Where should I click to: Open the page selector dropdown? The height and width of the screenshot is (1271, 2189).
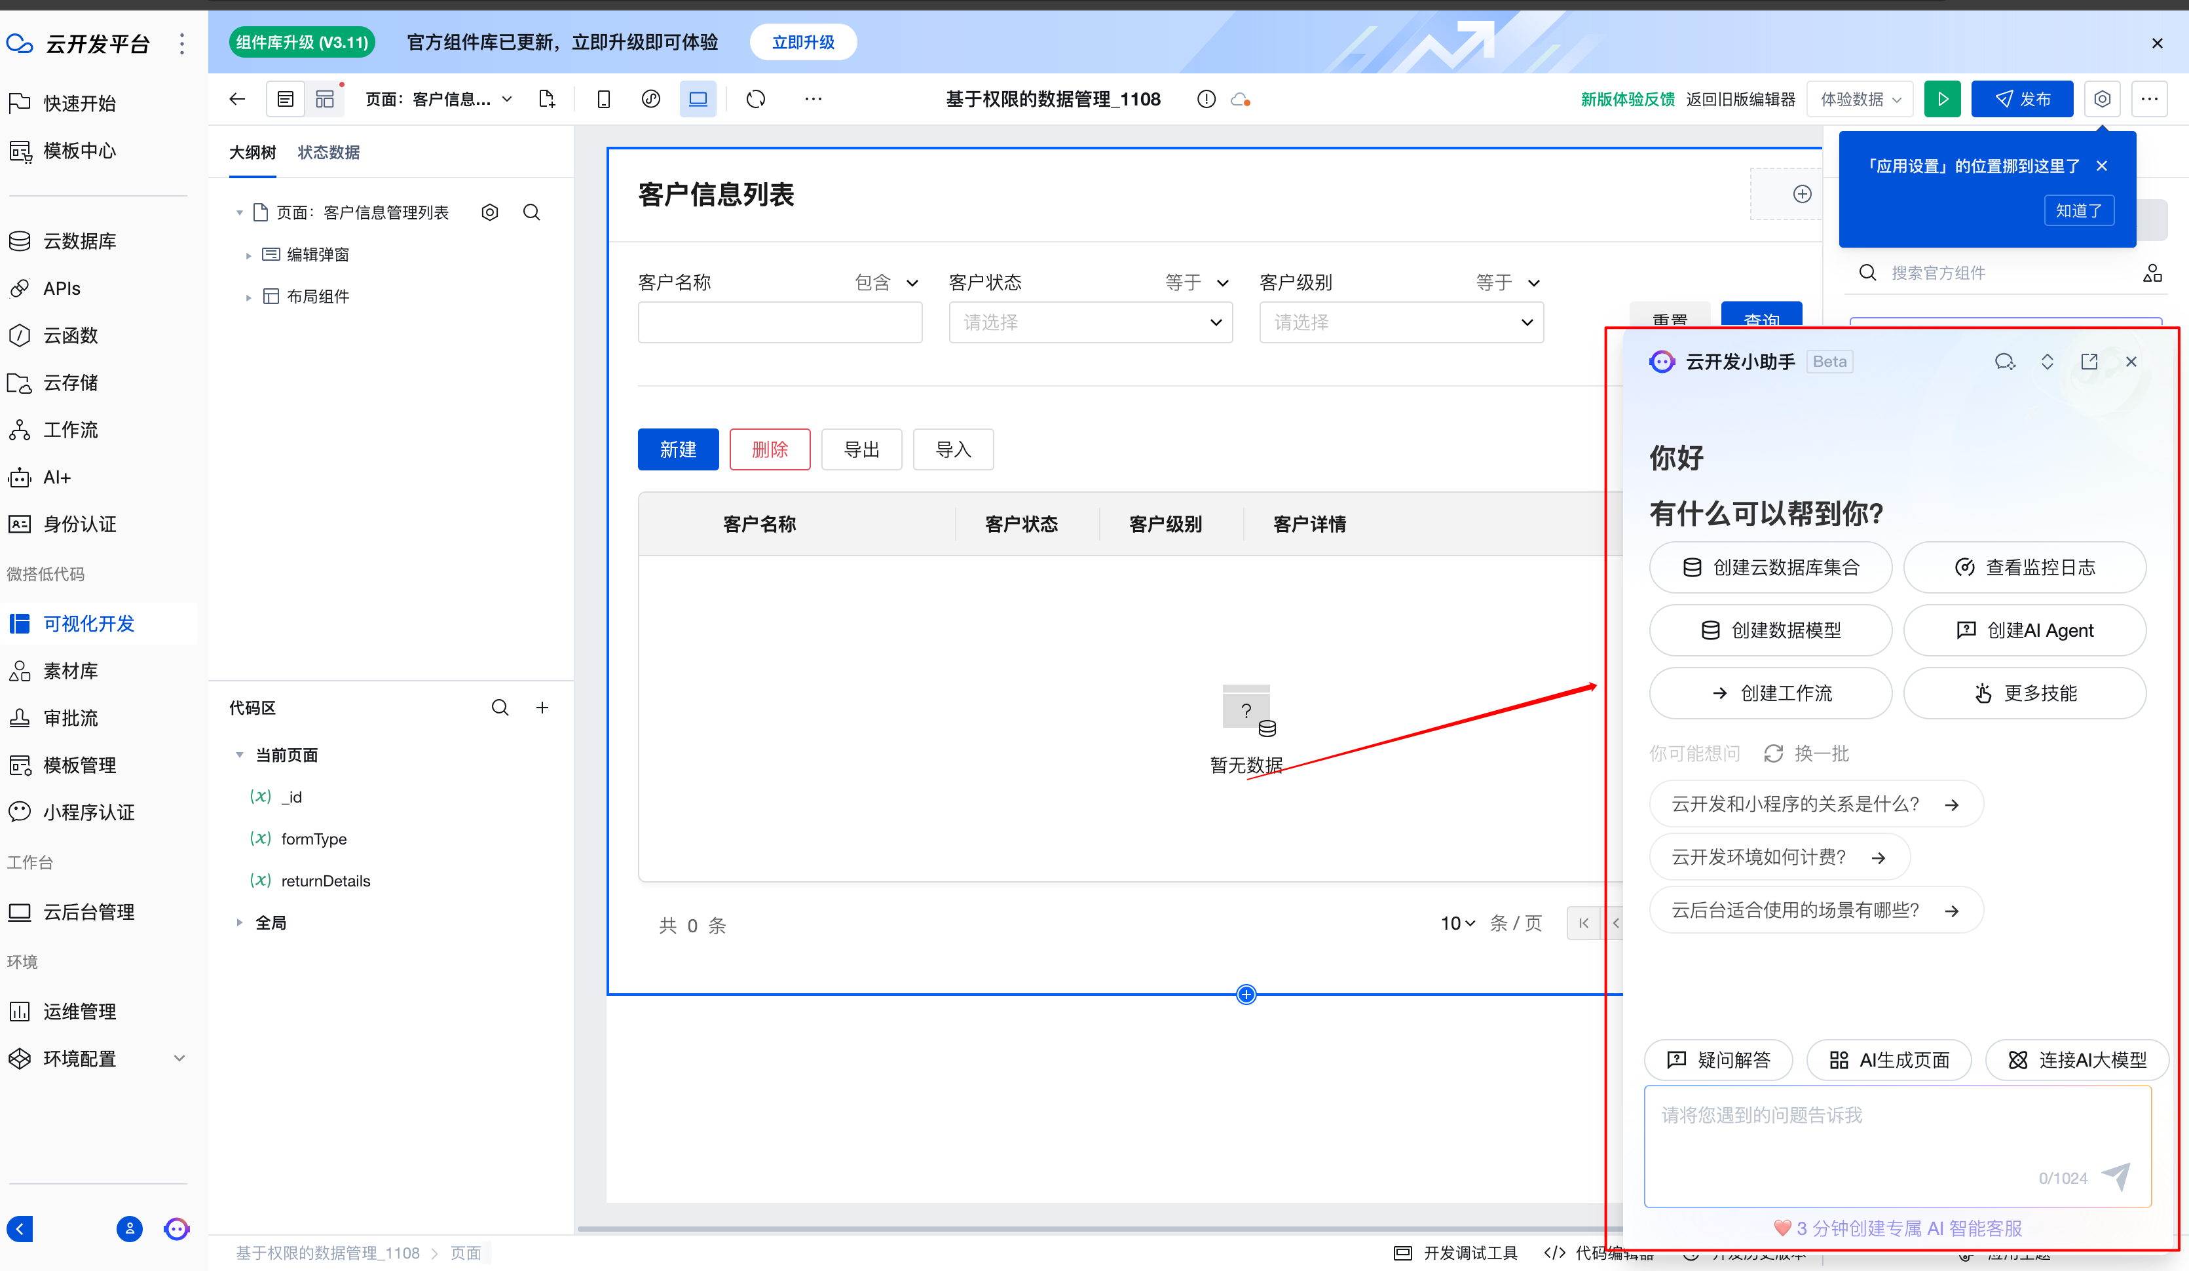[439, 99]
